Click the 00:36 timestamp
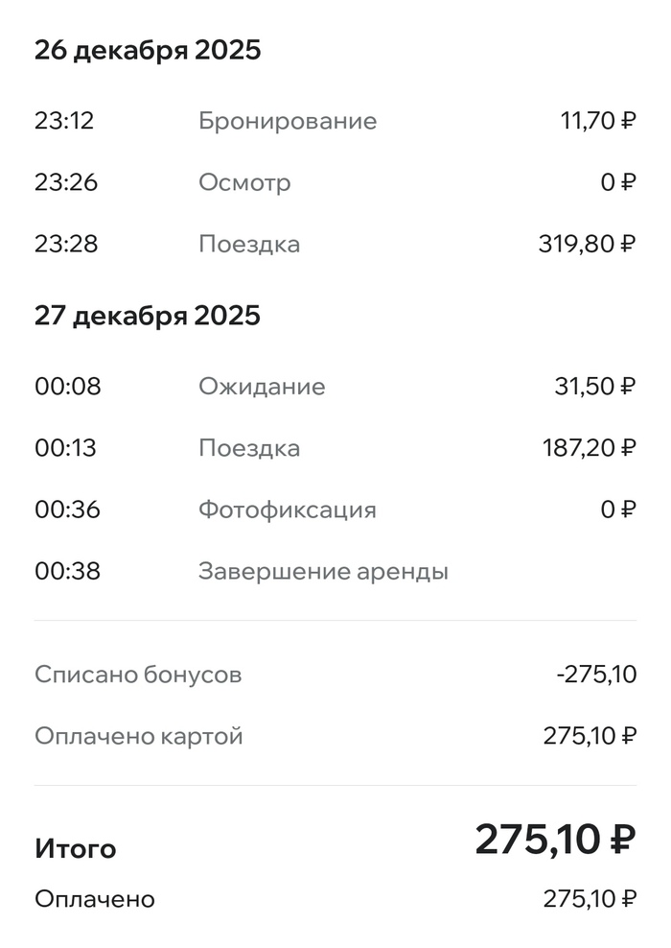The width and height of the screenshot is (671, 948). click(x=67, y=510)
